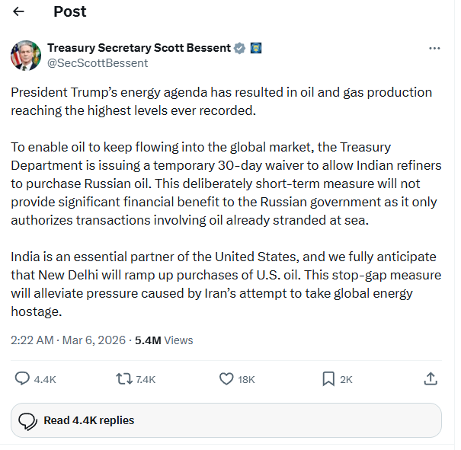Open Treasury Secretary Scott Bessent profile name
The height and width of the screenshot is (450, 461).
(139, 48)
